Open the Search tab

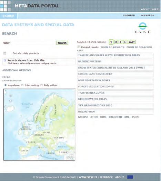(x=9, y=16)
